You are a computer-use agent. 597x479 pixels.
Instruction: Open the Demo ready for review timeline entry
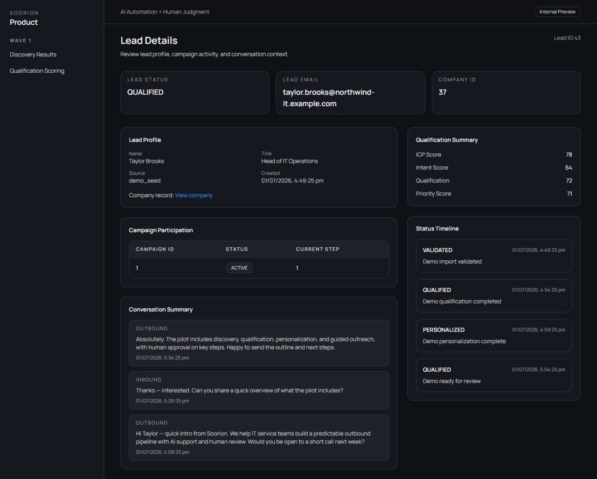point(494,375)
